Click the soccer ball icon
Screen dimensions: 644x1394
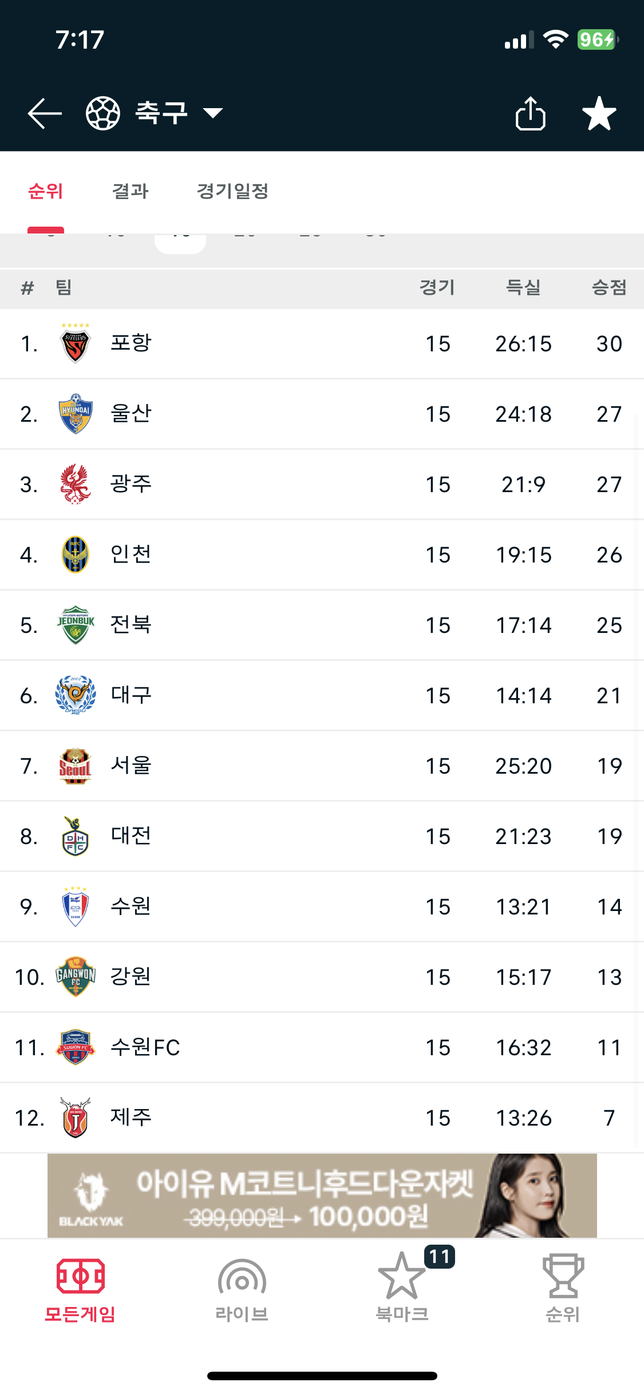pos(103,113)
